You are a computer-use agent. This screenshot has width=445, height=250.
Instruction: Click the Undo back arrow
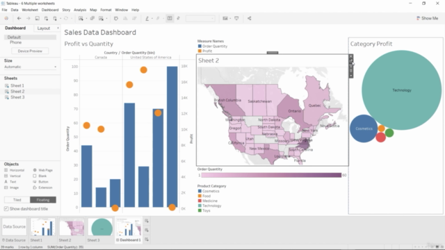click(19, 19)
